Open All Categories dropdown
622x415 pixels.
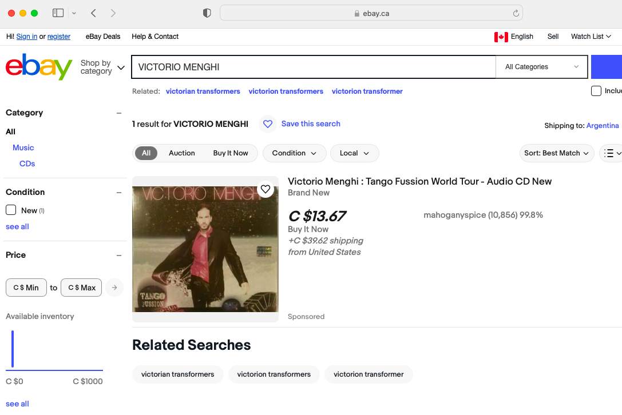(541, 66)
